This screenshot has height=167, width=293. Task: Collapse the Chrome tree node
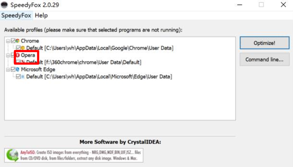pyautogui.click(x=8, y=41)
